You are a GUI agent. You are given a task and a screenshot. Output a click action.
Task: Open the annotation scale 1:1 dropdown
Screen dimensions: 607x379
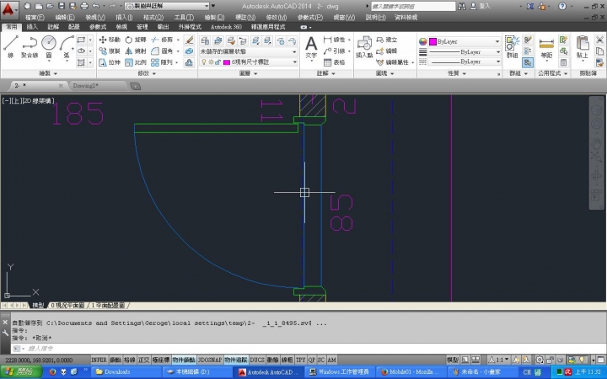[499, 360]
